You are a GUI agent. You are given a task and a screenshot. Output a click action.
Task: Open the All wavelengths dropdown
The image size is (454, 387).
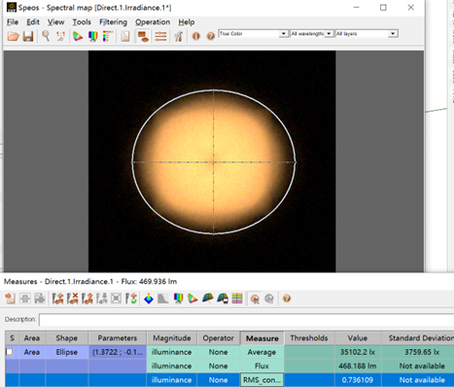pos(329,34)
